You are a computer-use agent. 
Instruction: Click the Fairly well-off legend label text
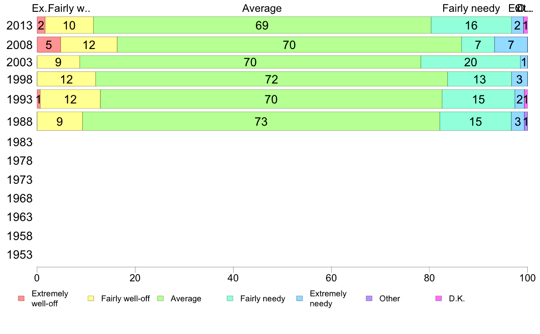(x=125, y=299)
